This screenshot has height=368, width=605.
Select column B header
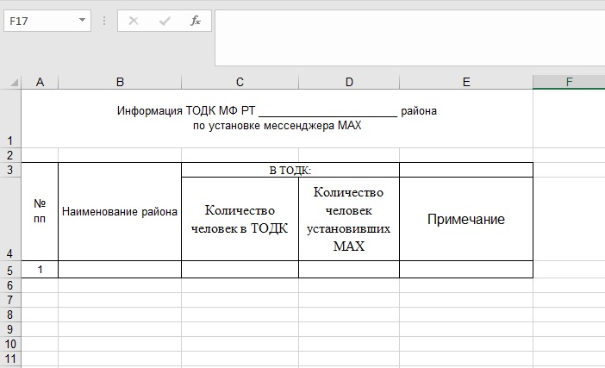click(x=120, y=82)
